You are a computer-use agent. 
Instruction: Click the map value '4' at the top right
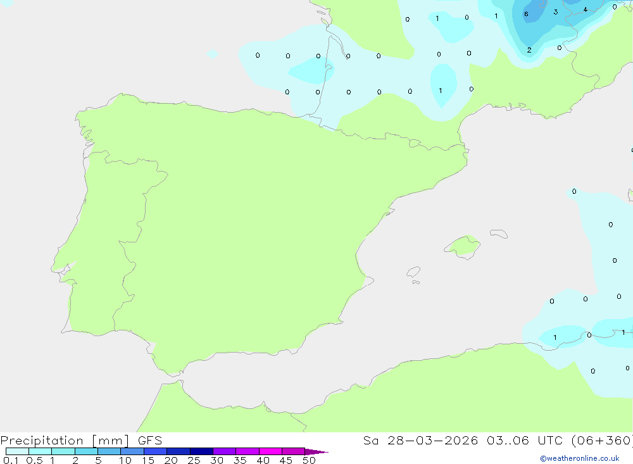(x=586, y=9)
